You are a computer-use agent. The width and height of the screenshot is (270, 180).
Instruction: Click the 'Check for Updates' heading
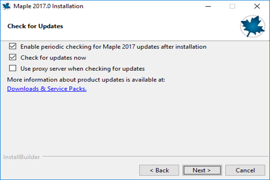[35, 26]
